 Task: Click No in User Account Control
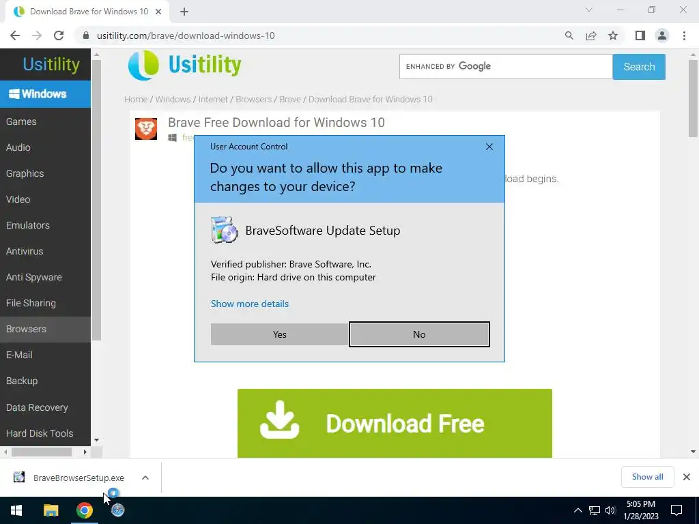point(419,334)
